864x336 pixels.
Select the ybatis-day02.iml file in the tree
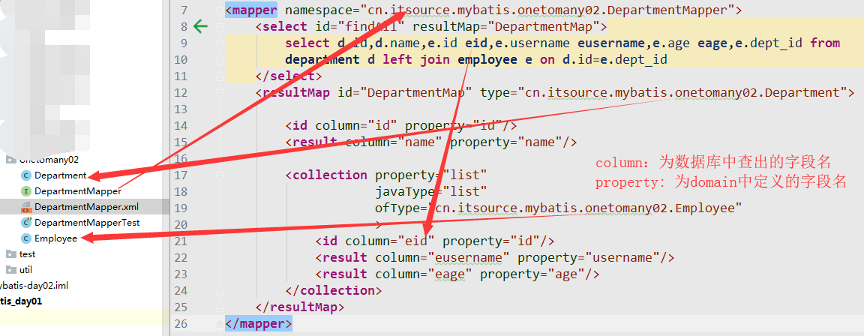coord(34,285)
